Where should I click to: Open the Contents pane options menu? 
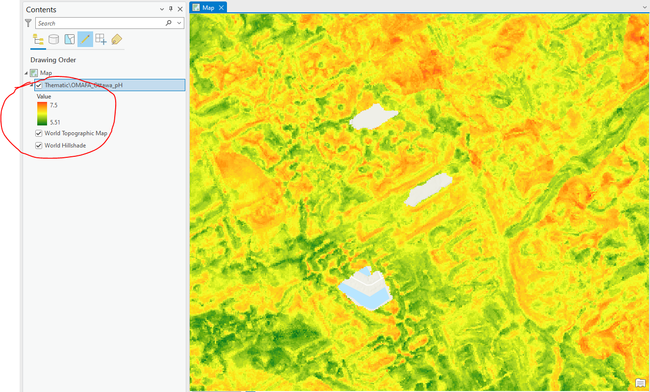tap(162, 9)
